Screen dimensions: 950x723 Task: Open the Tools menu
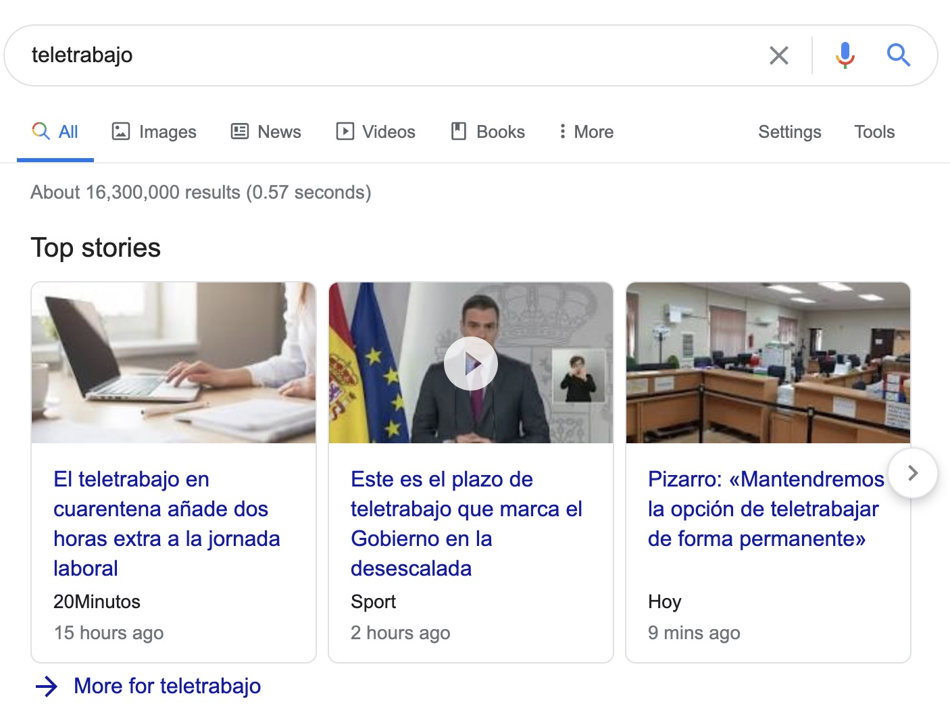tap(874, 132)
